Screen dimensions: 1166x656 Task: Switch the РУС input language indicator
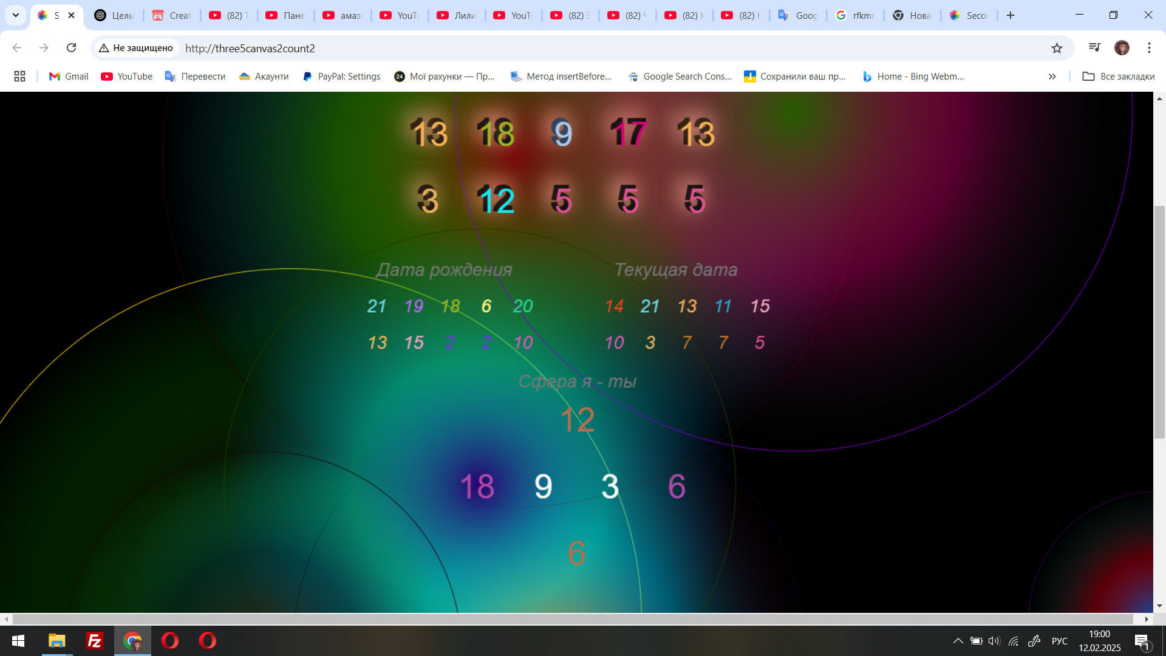tap(1060, 641)
